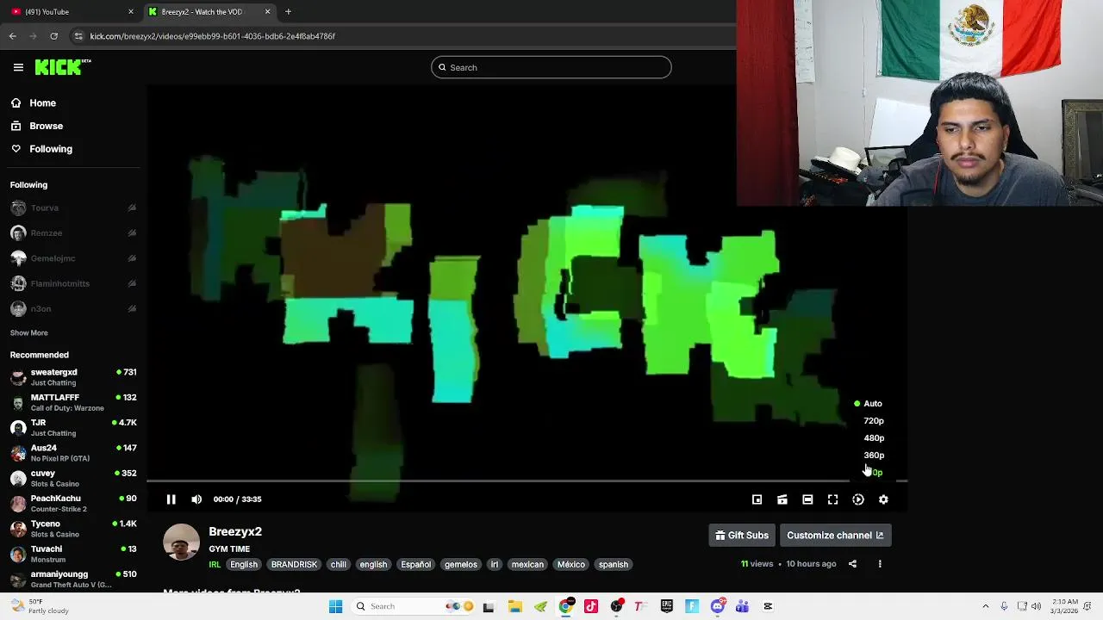This screenshot has height=620, width=1103.
Task: Open Browse in sidebar
Action: click(x=46, y=126)
